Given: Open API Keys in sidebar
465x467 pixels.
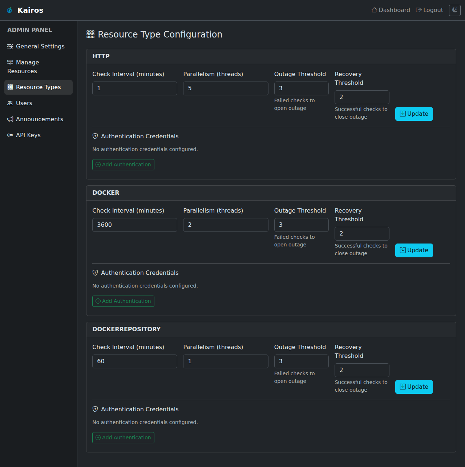Looking at the screenshot, I should (39, 135).
